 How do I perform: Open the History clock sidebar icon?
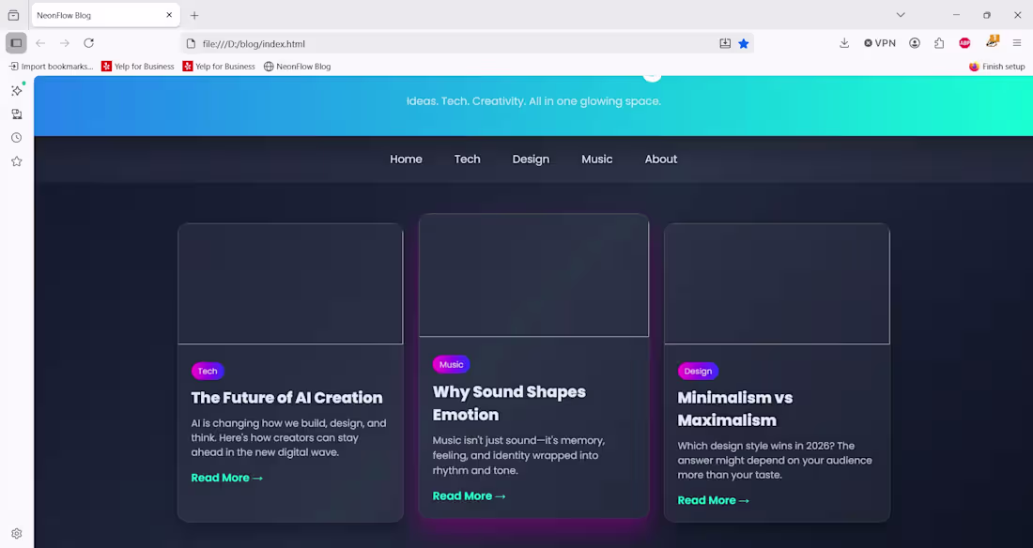[x=17, y=138]
